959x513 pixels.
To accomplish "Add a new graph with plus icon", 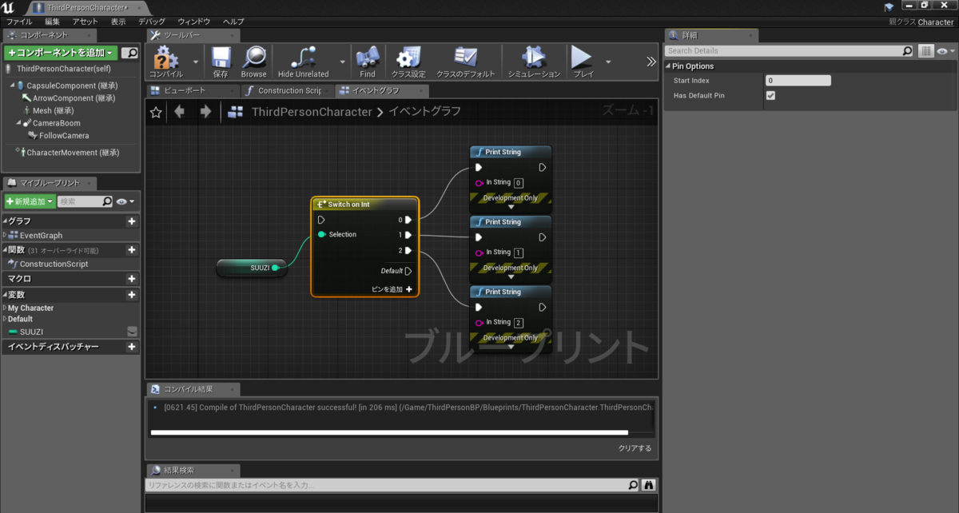I will click(x=131, y=221).
